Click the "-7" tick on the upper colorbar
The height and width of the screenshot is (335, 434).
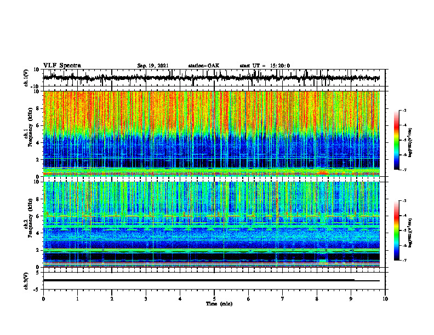404,170
